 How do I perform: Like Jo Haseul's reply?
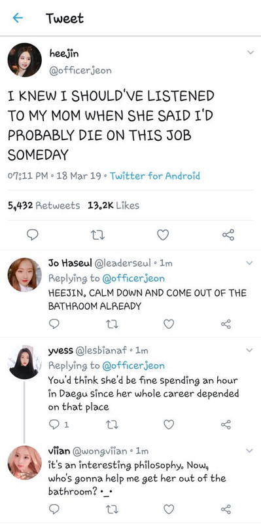pyautogui.click(x=169, y=324)
